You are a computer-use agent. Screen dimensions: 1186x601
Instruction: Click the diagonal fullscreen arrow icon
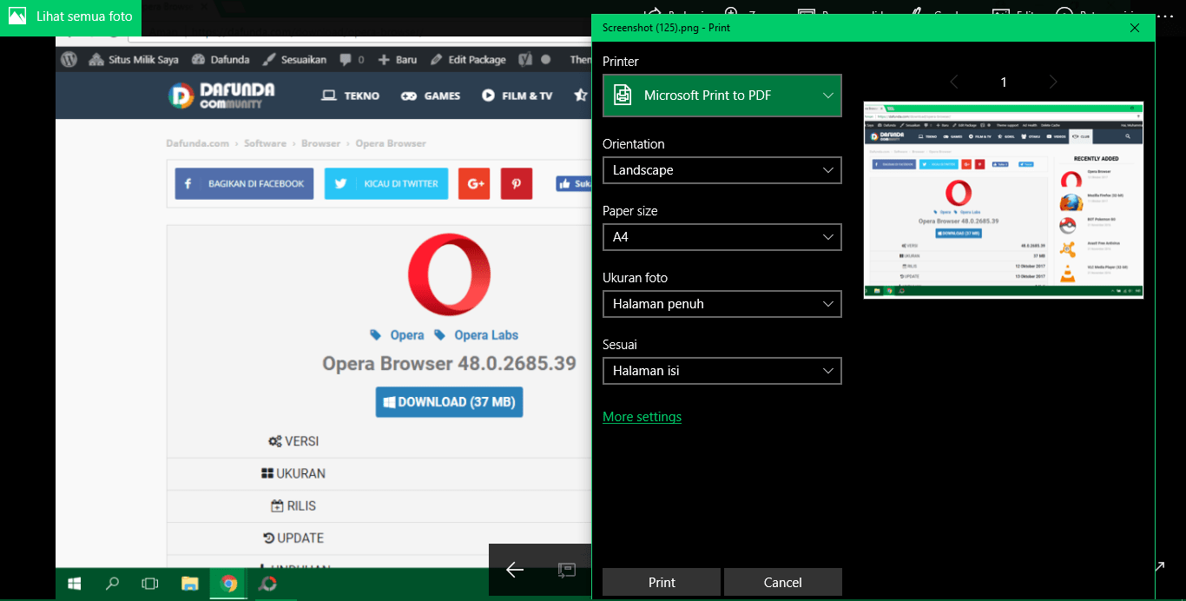point(1159,566)
